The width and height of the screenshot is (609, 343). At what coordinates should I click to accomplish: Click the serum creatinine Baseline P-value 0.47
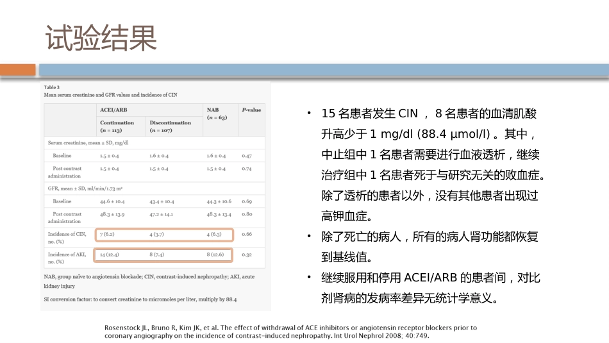247,156
